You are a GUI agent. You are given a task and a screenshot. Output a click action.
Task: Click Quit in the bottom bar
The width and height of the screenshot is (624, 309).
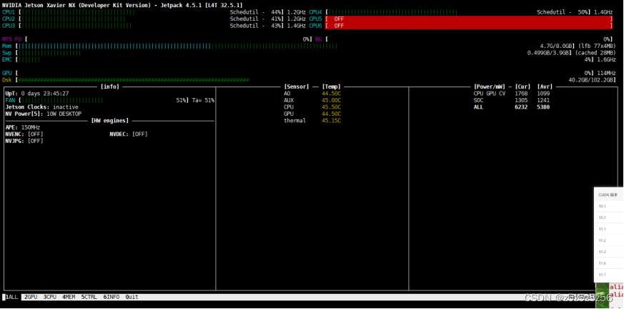pyautogui.click(x=132, y=297)
